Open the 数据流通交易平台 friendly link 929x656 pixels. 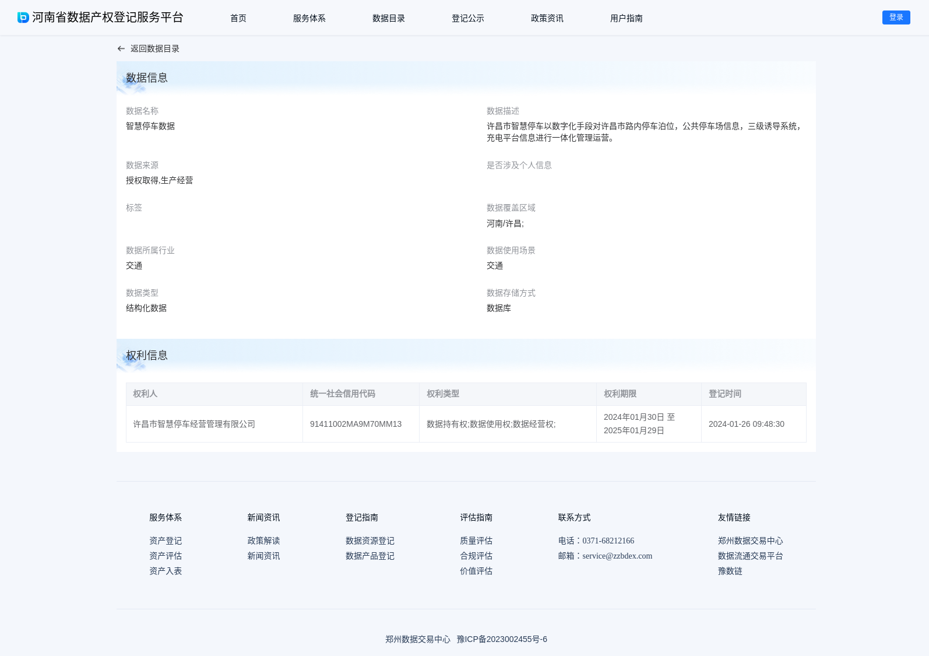[x=751, y=556]
